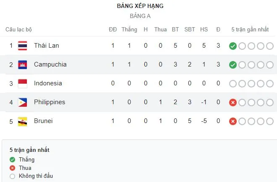Click the BẢNG A group label
The width and height of the screenshot is (277, 182).
140,16
